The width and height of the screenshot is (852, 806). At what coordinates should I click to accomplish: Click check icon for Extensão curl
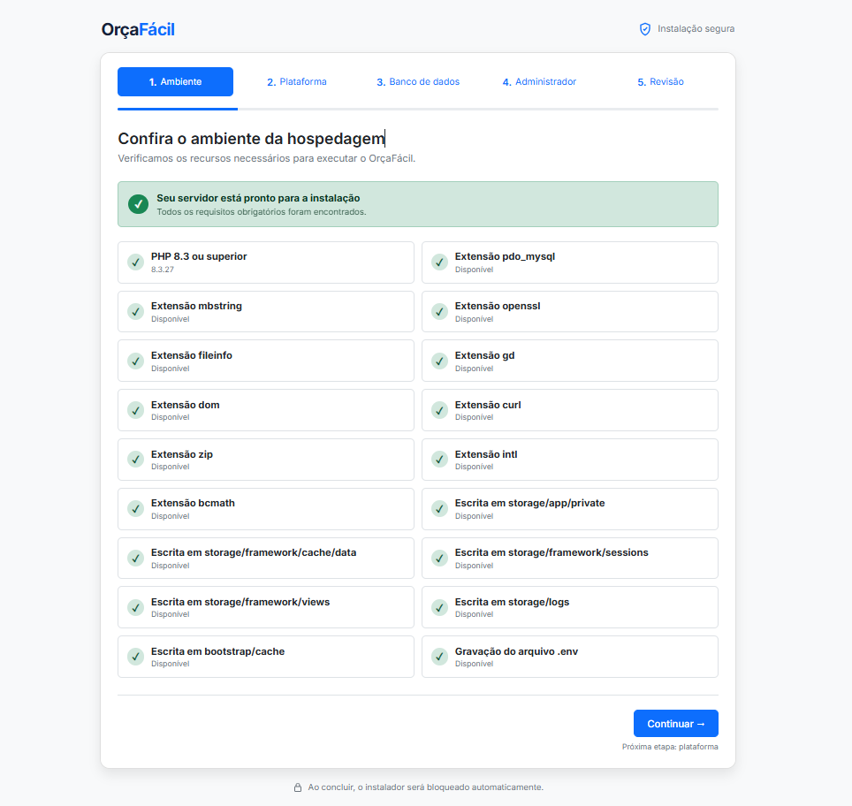pos(439,410)
